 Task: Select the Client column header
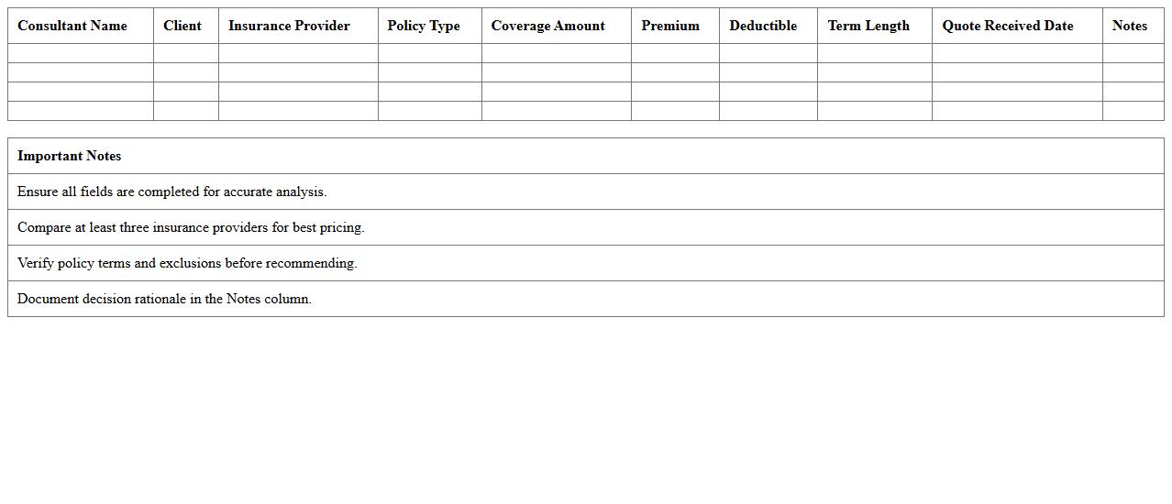coord(186,26)
